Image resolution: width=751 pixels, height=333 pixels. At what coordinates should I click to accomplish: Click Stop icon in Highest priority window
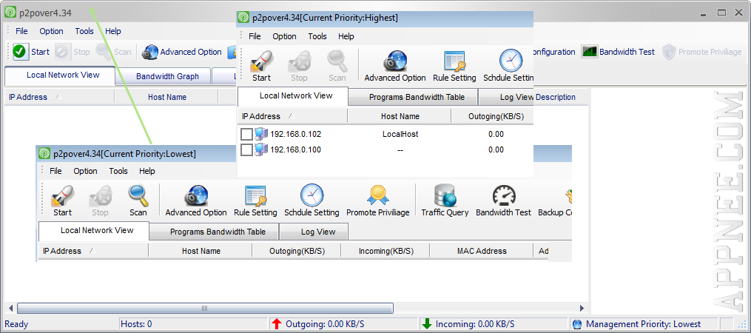click(x=299, y=61)
